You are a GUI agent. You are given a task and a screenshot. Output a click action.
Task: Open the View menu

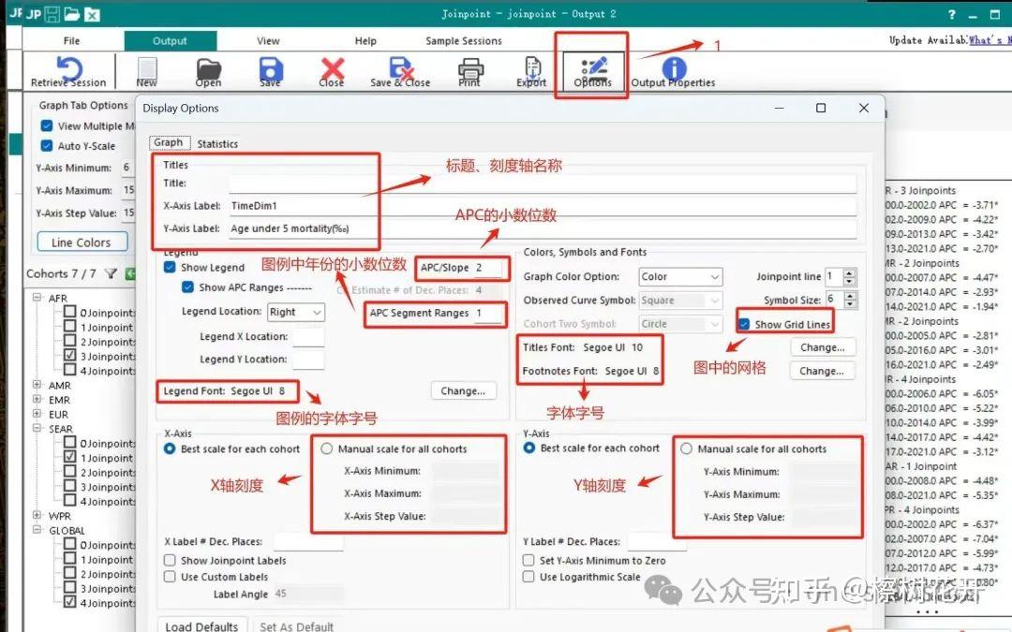click(268, 40)
